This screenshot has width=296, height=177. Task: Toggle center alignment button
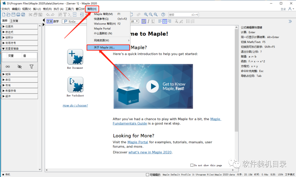[165, 21]
